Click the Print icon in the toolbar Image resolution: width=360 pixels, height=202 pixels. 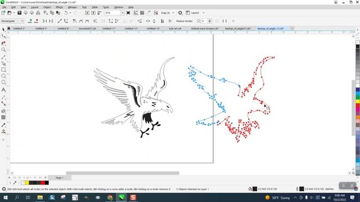coord(38,13)
